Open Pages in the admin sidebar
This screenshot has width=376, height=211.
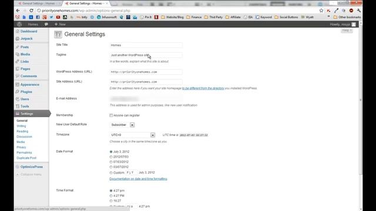(x=25, y=69)
